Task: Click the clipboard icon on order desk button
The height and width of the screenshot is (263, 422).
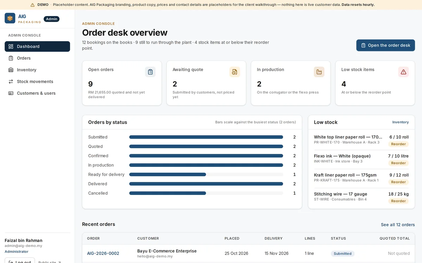Action: click(363, 45)
